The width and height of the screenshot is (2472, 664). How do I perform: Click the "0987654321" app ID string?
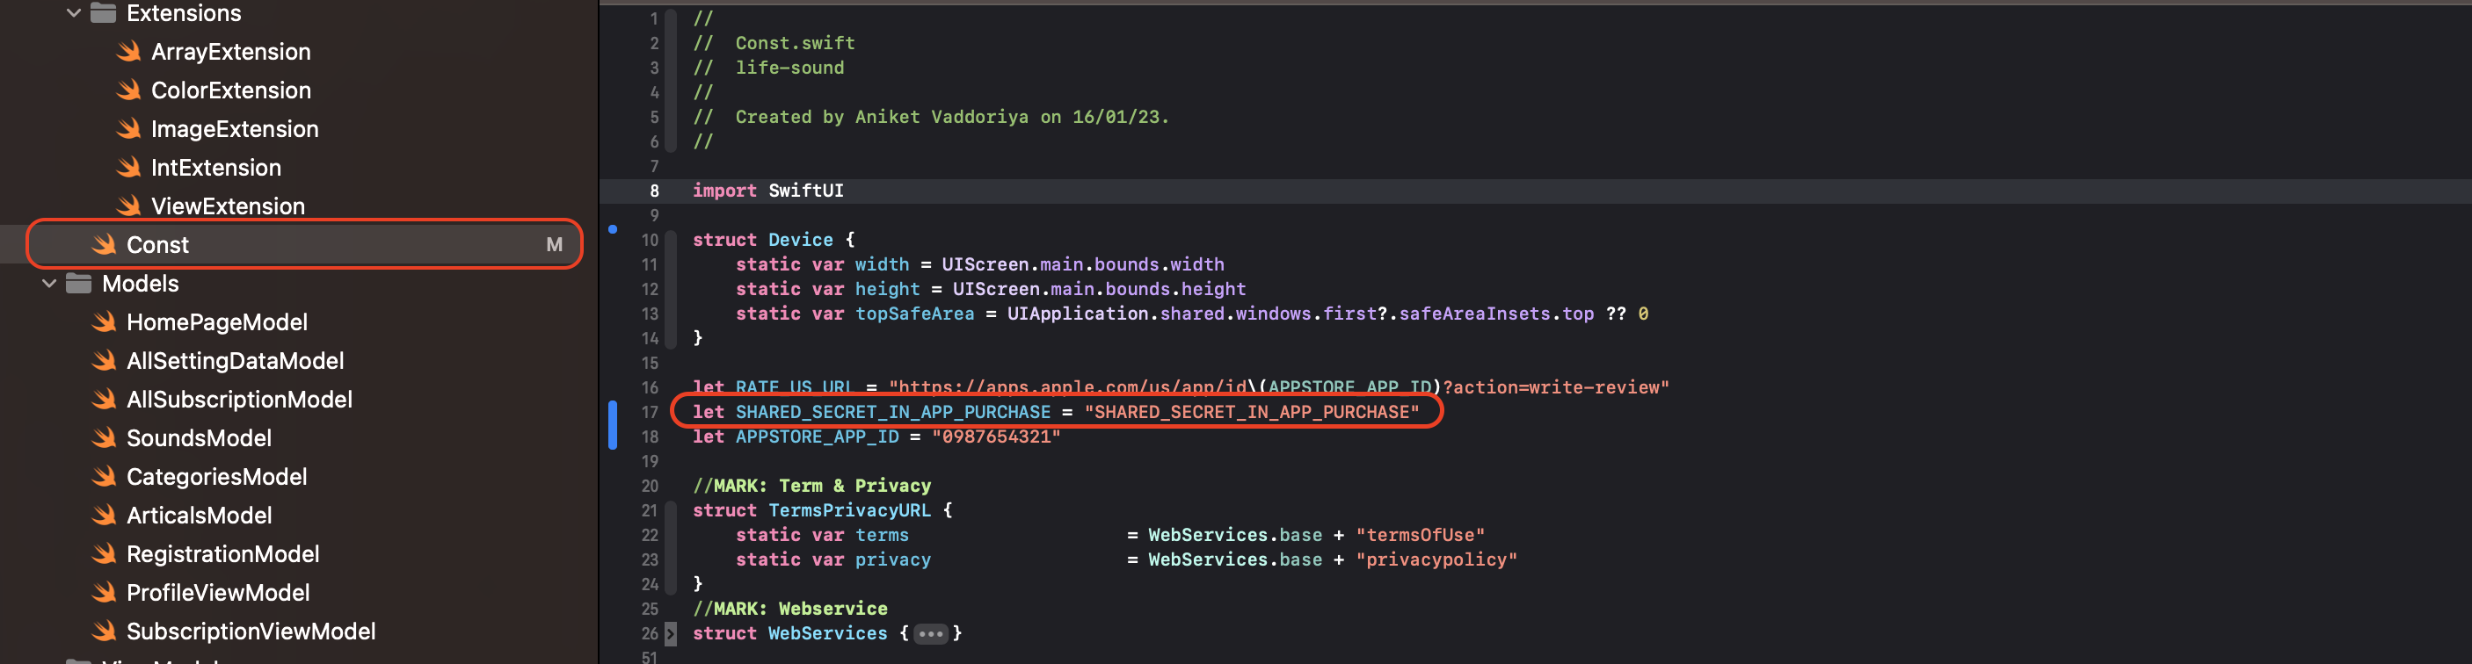coord(996,437)
